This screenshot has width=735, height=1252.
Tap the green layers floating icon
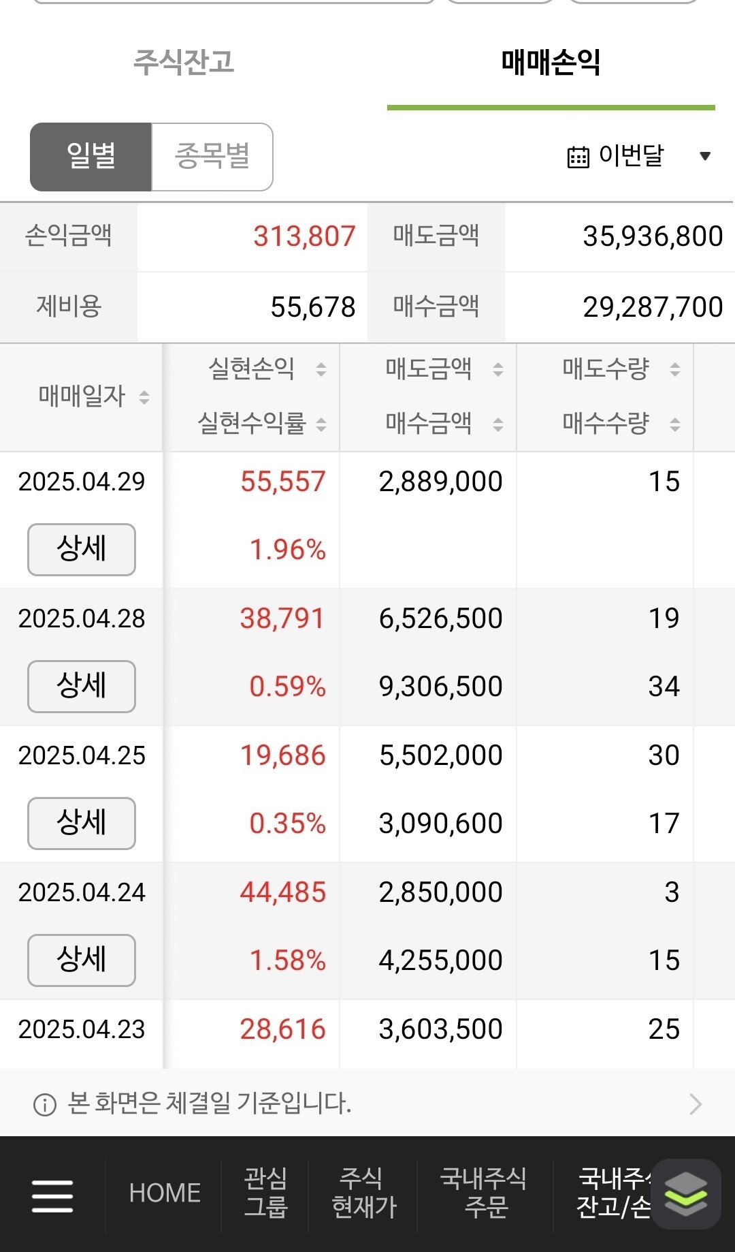(x=685, y=1194)
